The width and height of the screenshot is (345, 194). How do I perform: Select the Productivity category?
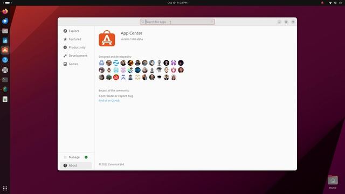point(75,47)
